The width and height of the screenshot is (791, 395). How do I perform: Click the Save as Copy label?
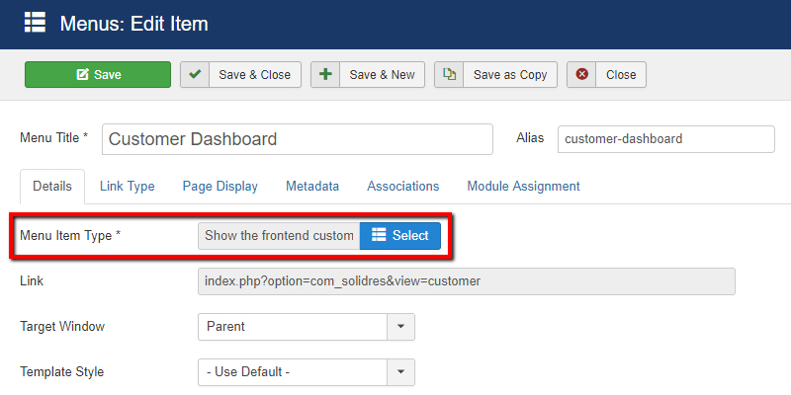[510, 75]
